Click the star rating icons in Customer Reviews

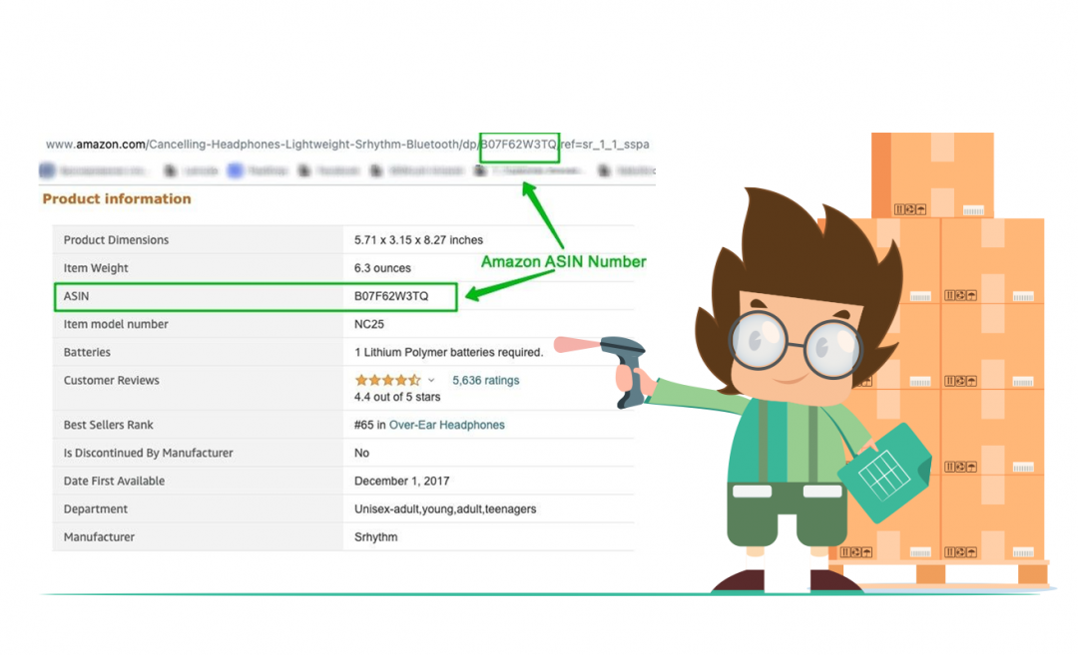387,380
